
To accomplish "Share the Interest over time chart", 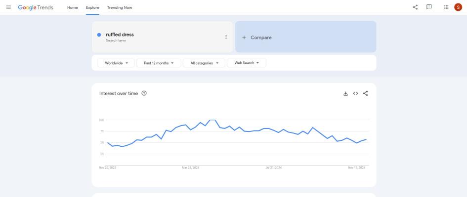I will click(x=365, y=94).
